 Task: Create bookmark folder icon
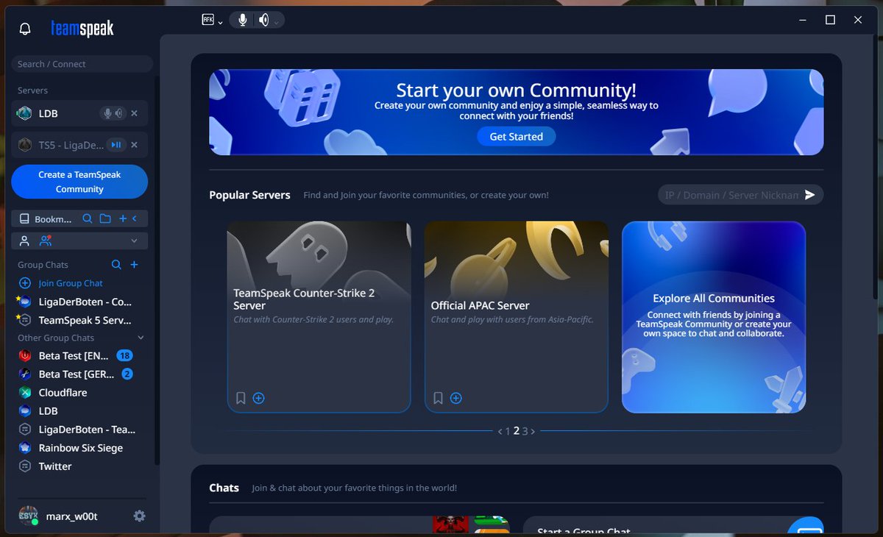click(x=105, y=218)
